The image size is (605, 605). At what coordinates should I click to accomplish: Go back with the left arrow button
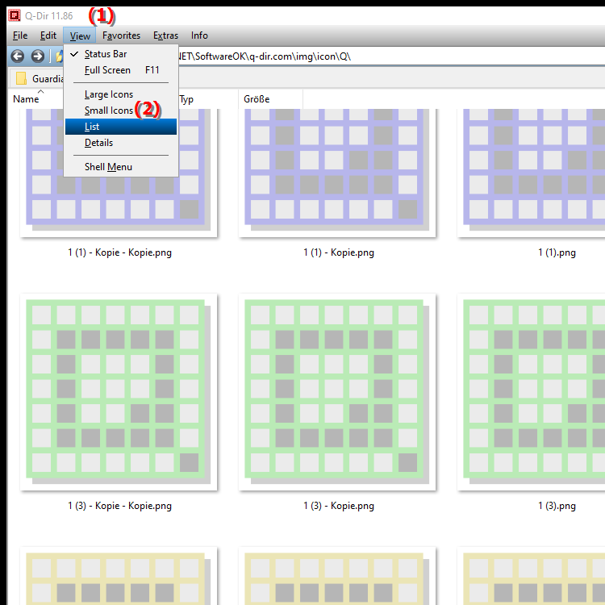(18, 56)
